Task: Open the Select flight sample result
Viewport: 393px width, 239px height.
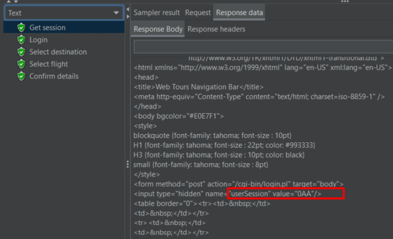Action: pos(49,64)
